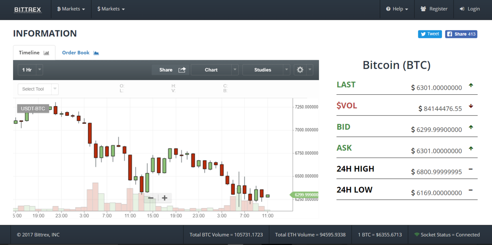Click the 23:00 time axis label after 19:00 on left
The height and width of the screenshot is (245, 492).
(61, 216)
